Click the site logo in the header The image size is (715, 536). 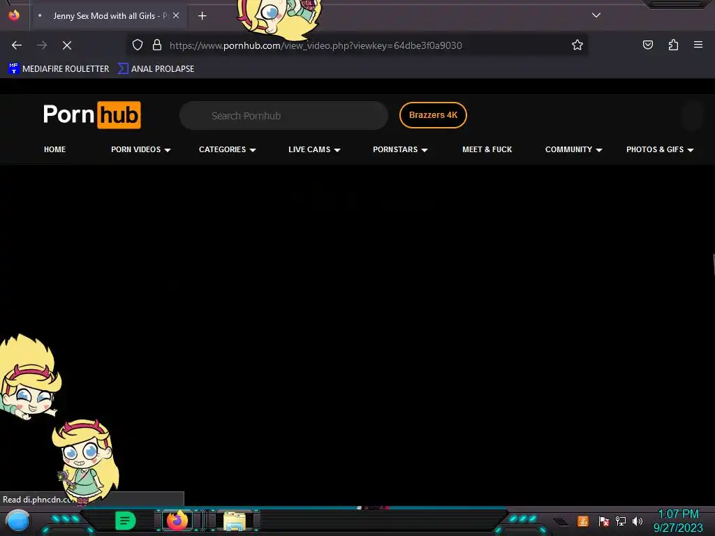(92, 115)
